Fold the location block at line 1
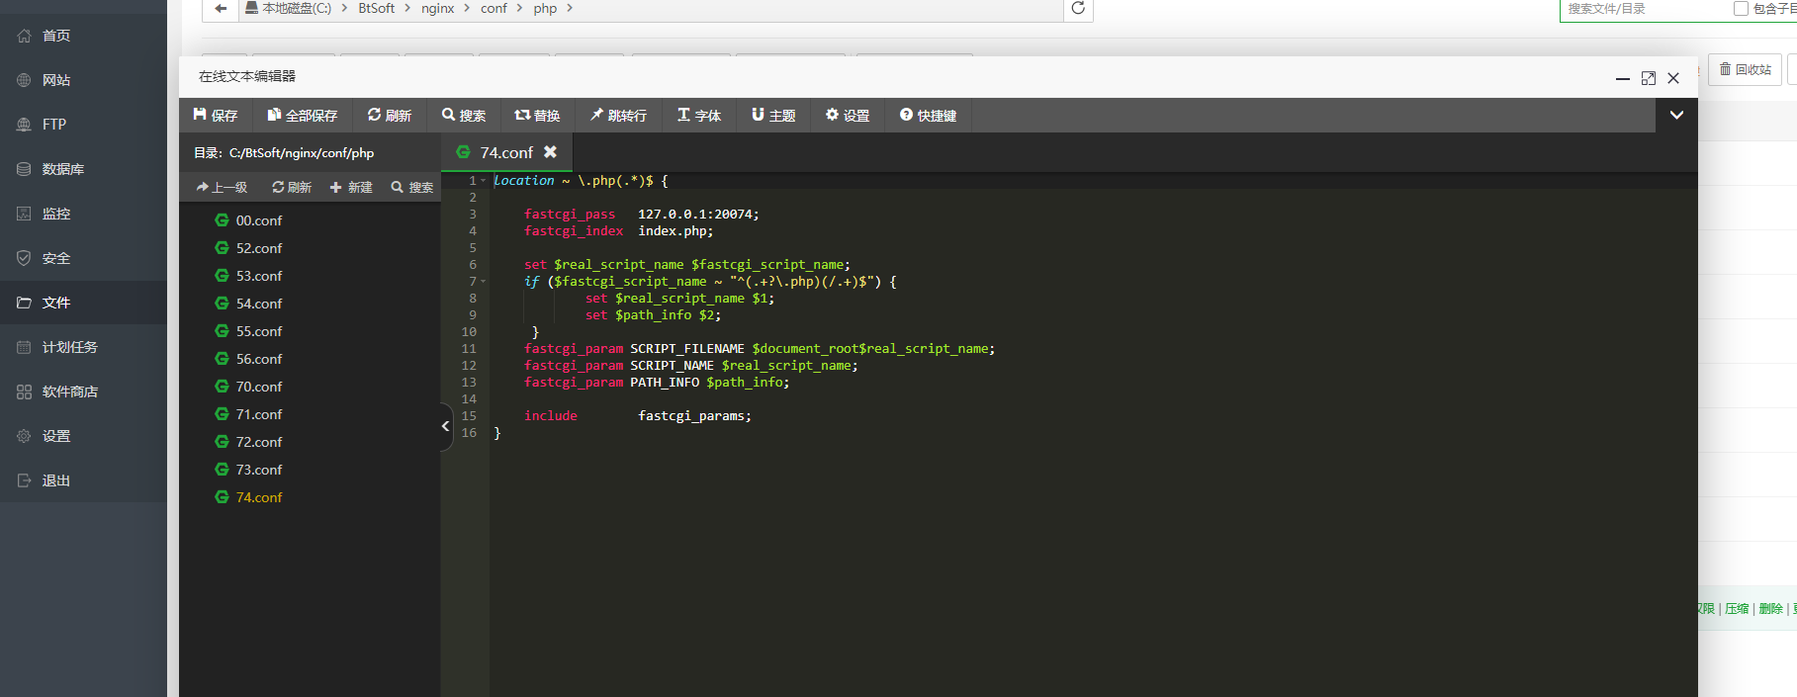The width and height of the screenshot is (1797, 697). (484, 181)
